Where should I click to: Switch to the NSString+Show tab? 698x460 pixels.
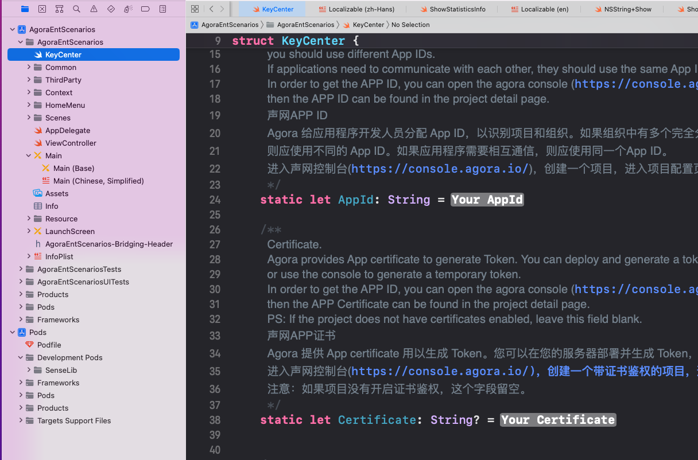[622, 9]
